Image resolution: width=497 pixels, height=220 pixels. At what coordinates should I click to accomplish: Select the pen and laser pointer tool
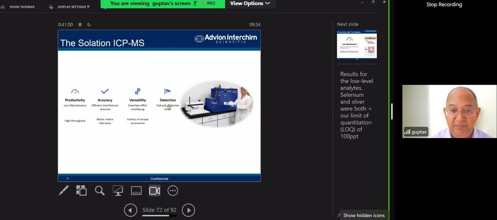pos(64,190)
